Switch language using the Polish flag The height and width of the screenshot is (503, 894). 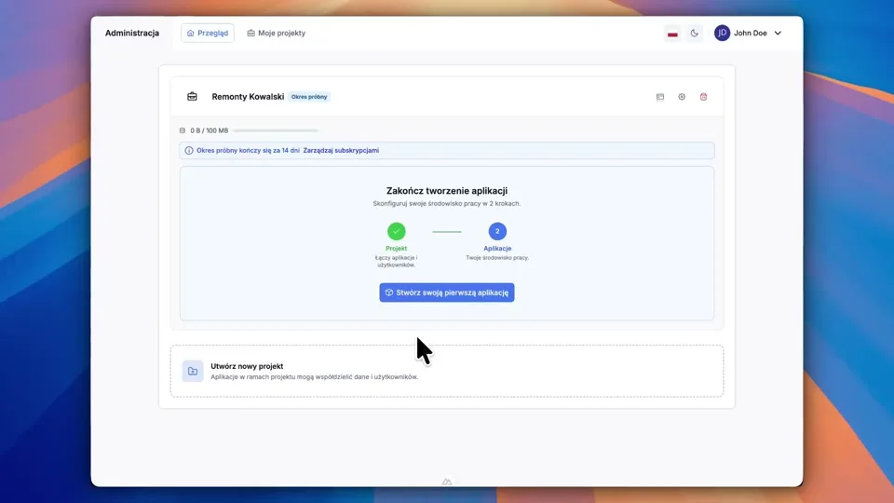[x=672, y=34]
